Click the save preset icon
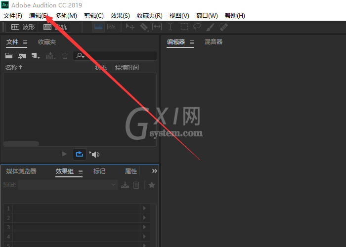Image resolution: width=346 pixels, height=247 pixels. click(125, 185)
